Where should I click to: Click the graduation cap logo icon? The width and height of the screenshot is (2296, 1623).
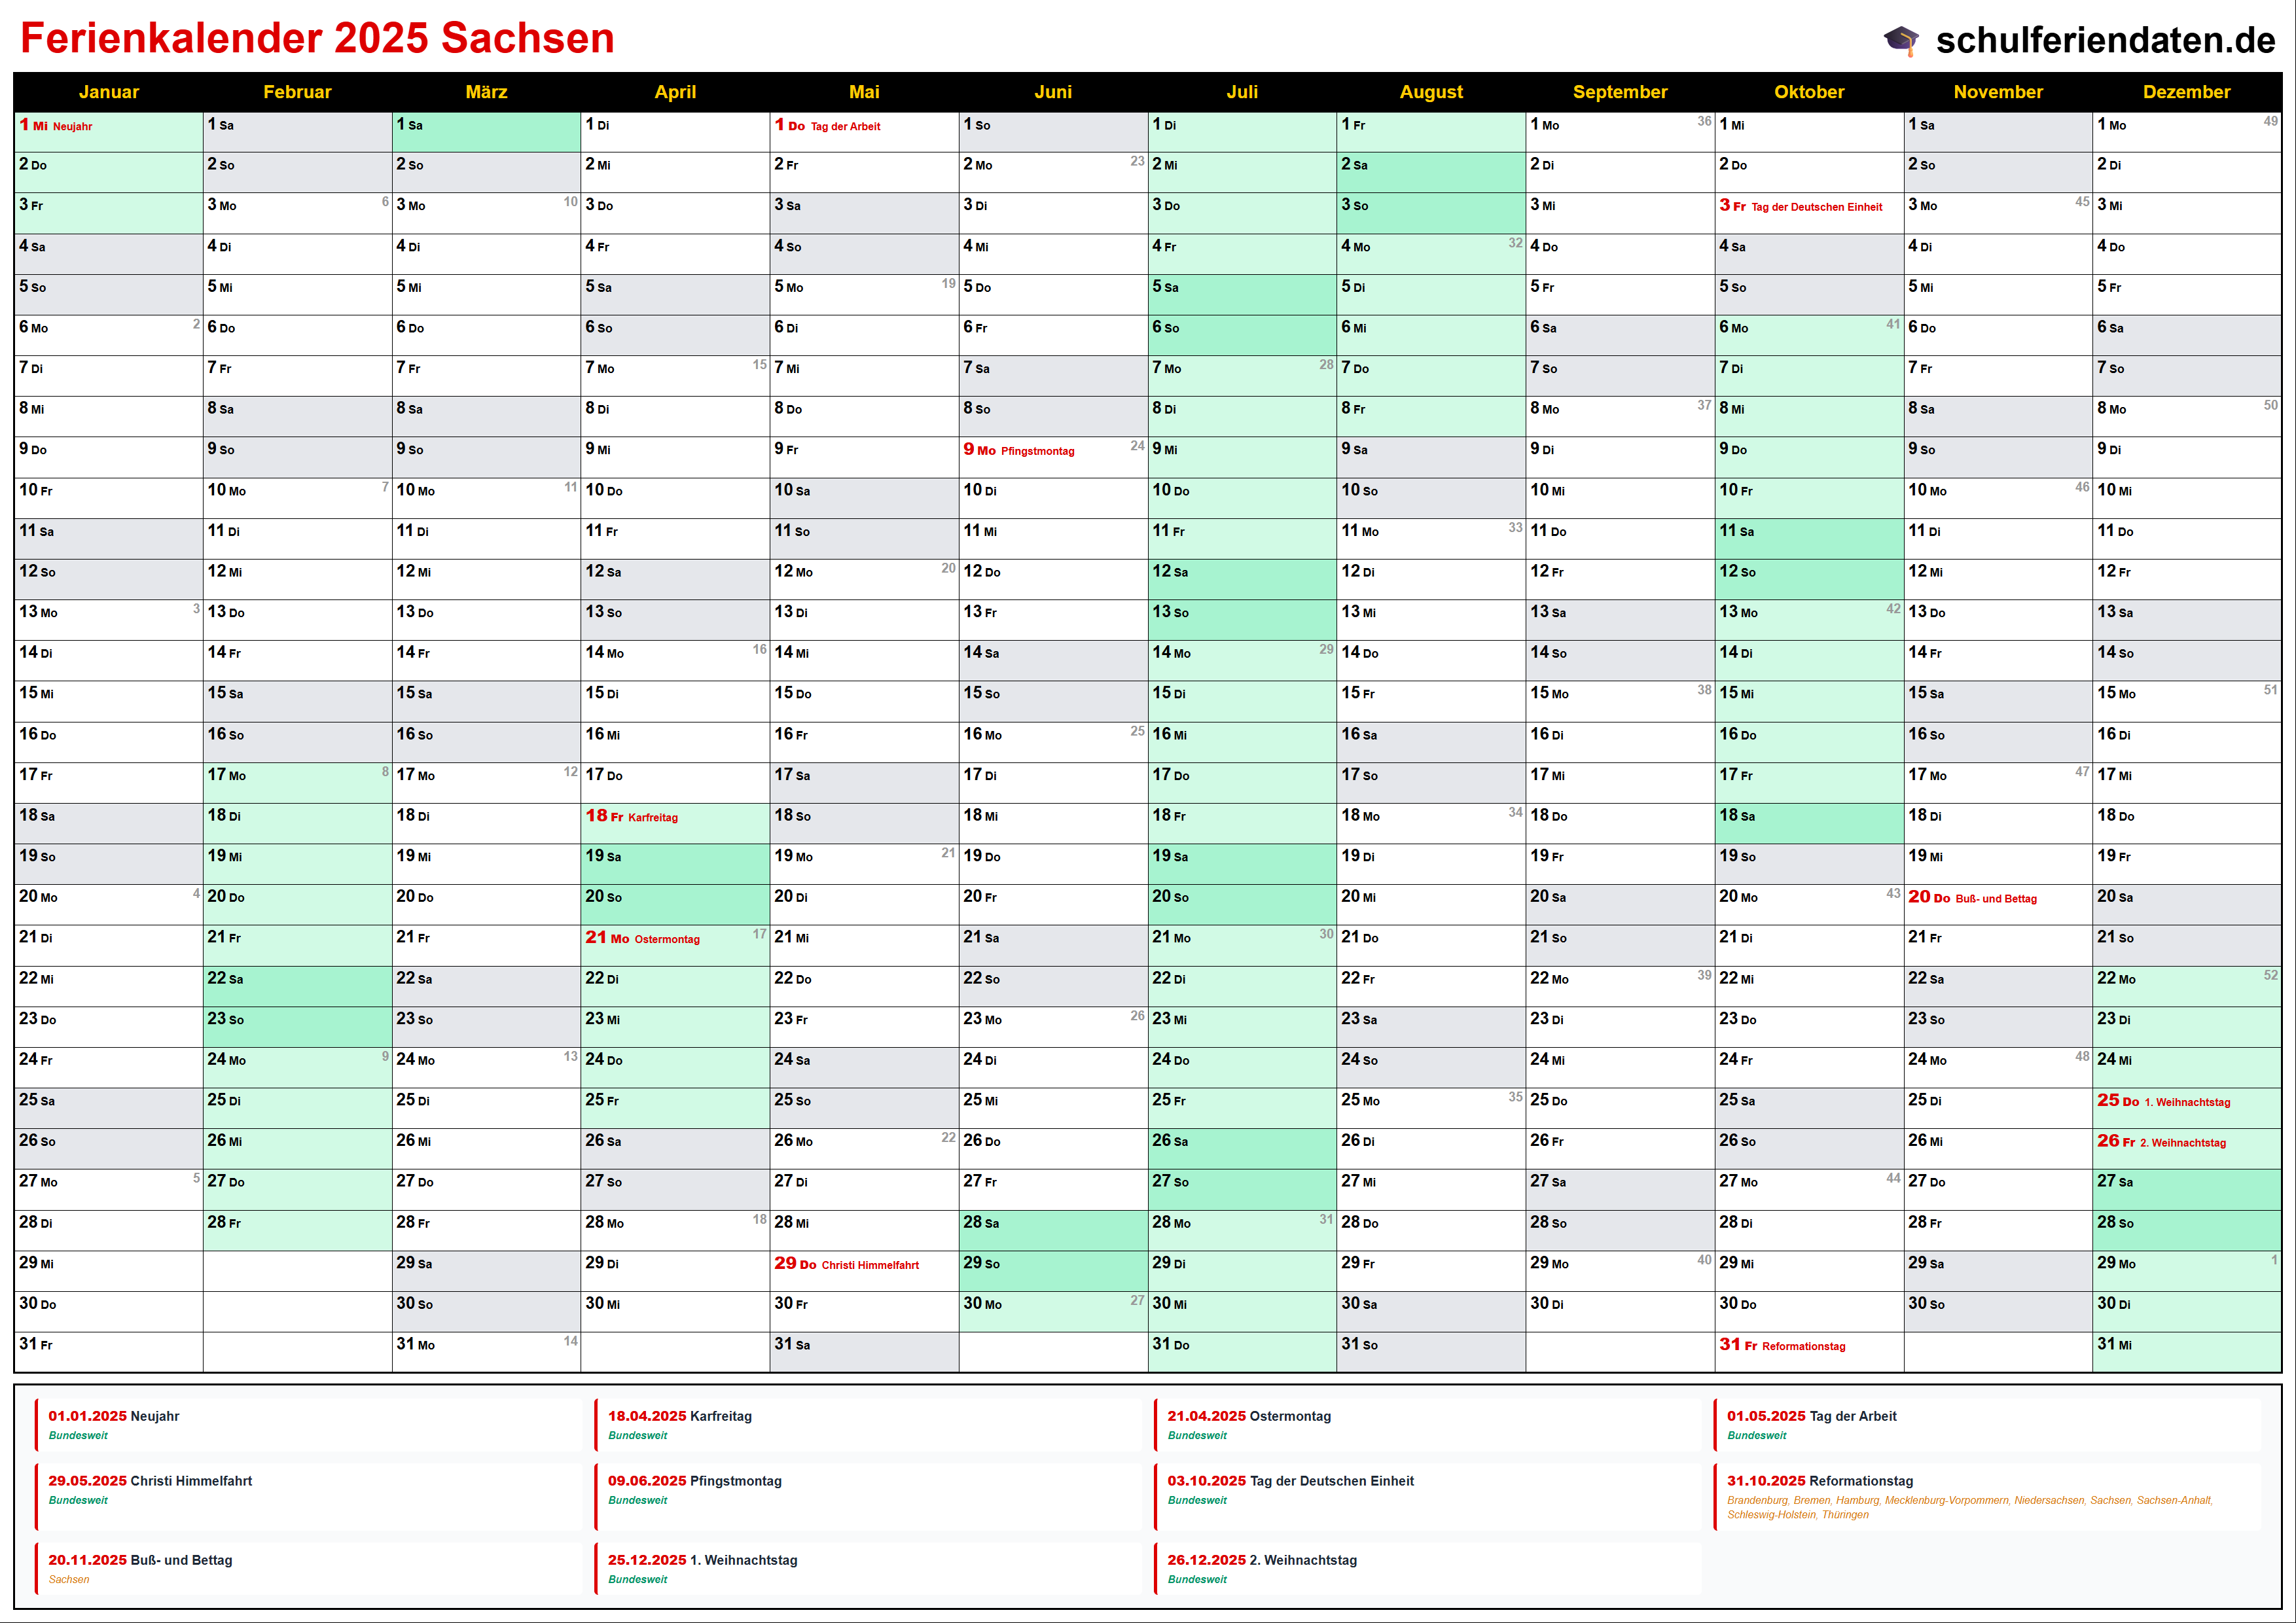point(1901,40)
